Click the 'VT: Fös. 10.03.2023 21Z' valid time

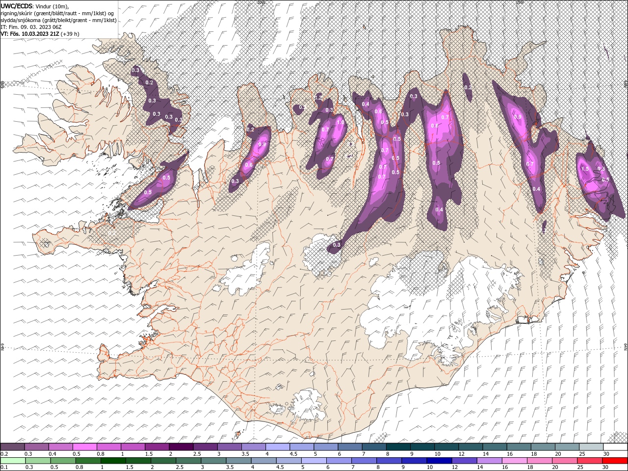coord(31,34)
